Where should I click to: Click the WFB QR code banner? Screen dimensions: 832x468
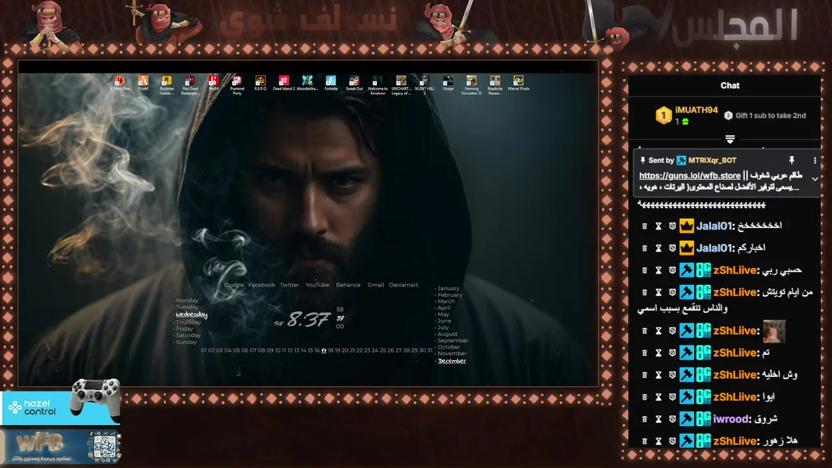point(60,447)
